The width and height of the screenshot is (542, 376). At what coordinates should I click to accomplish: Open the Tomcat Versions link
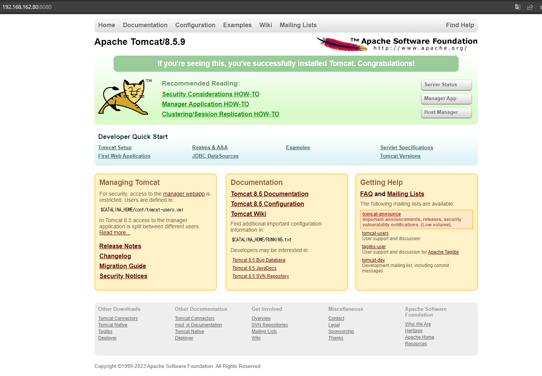(400, 156)
